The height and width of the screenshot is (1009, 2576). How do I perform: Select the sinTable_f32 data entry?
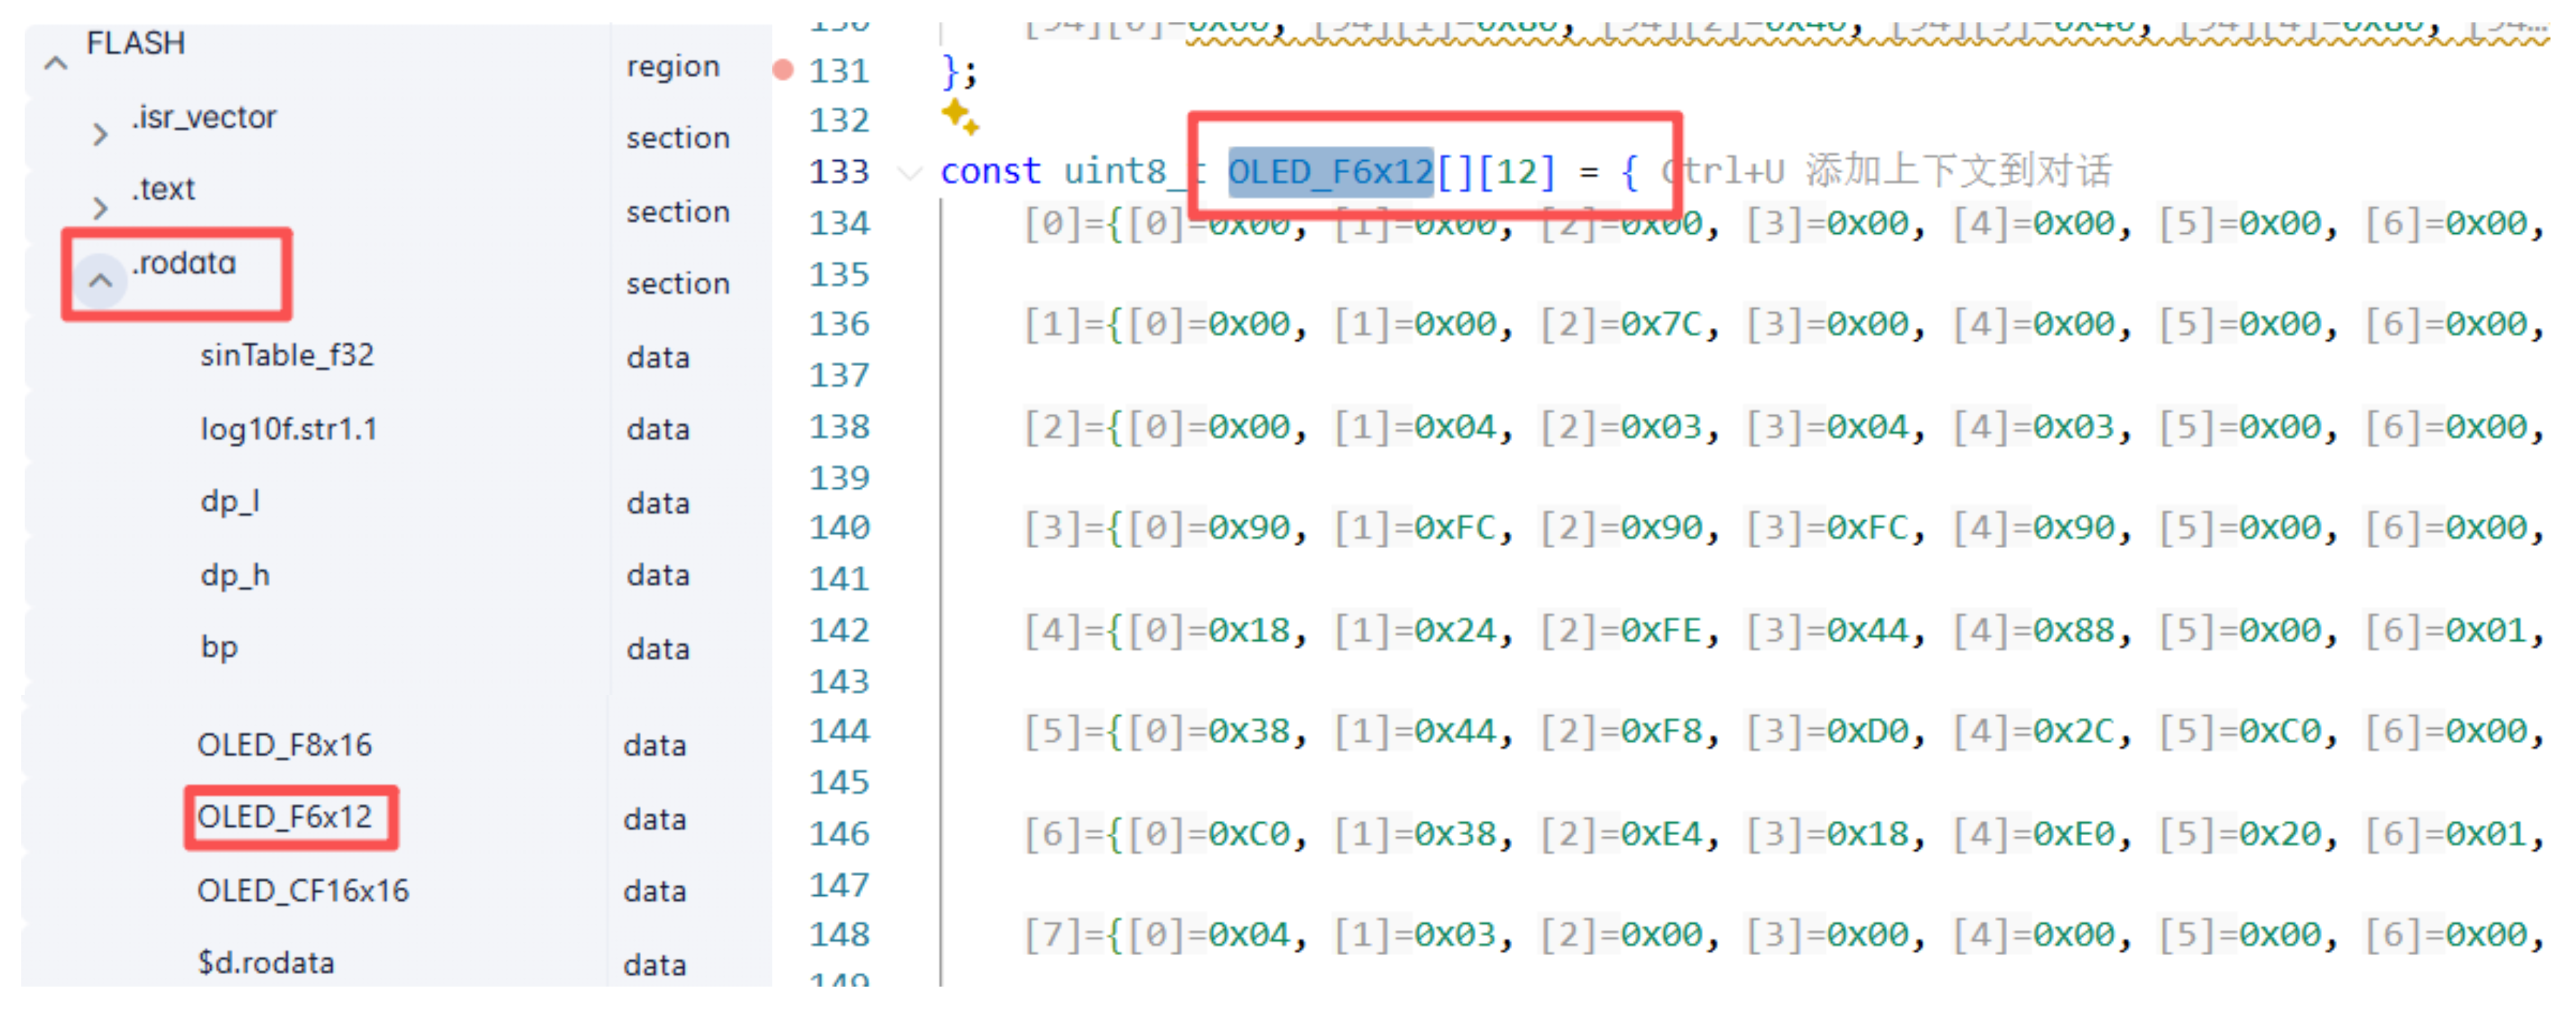tap(287, 355)
